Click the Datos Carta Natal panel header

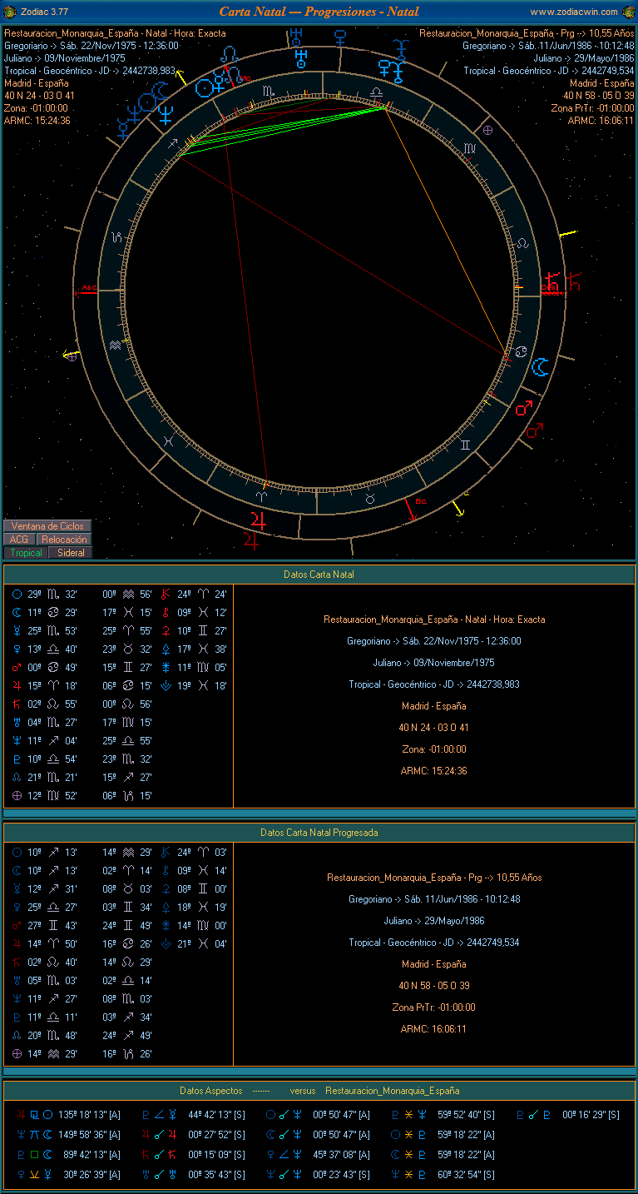319,575
